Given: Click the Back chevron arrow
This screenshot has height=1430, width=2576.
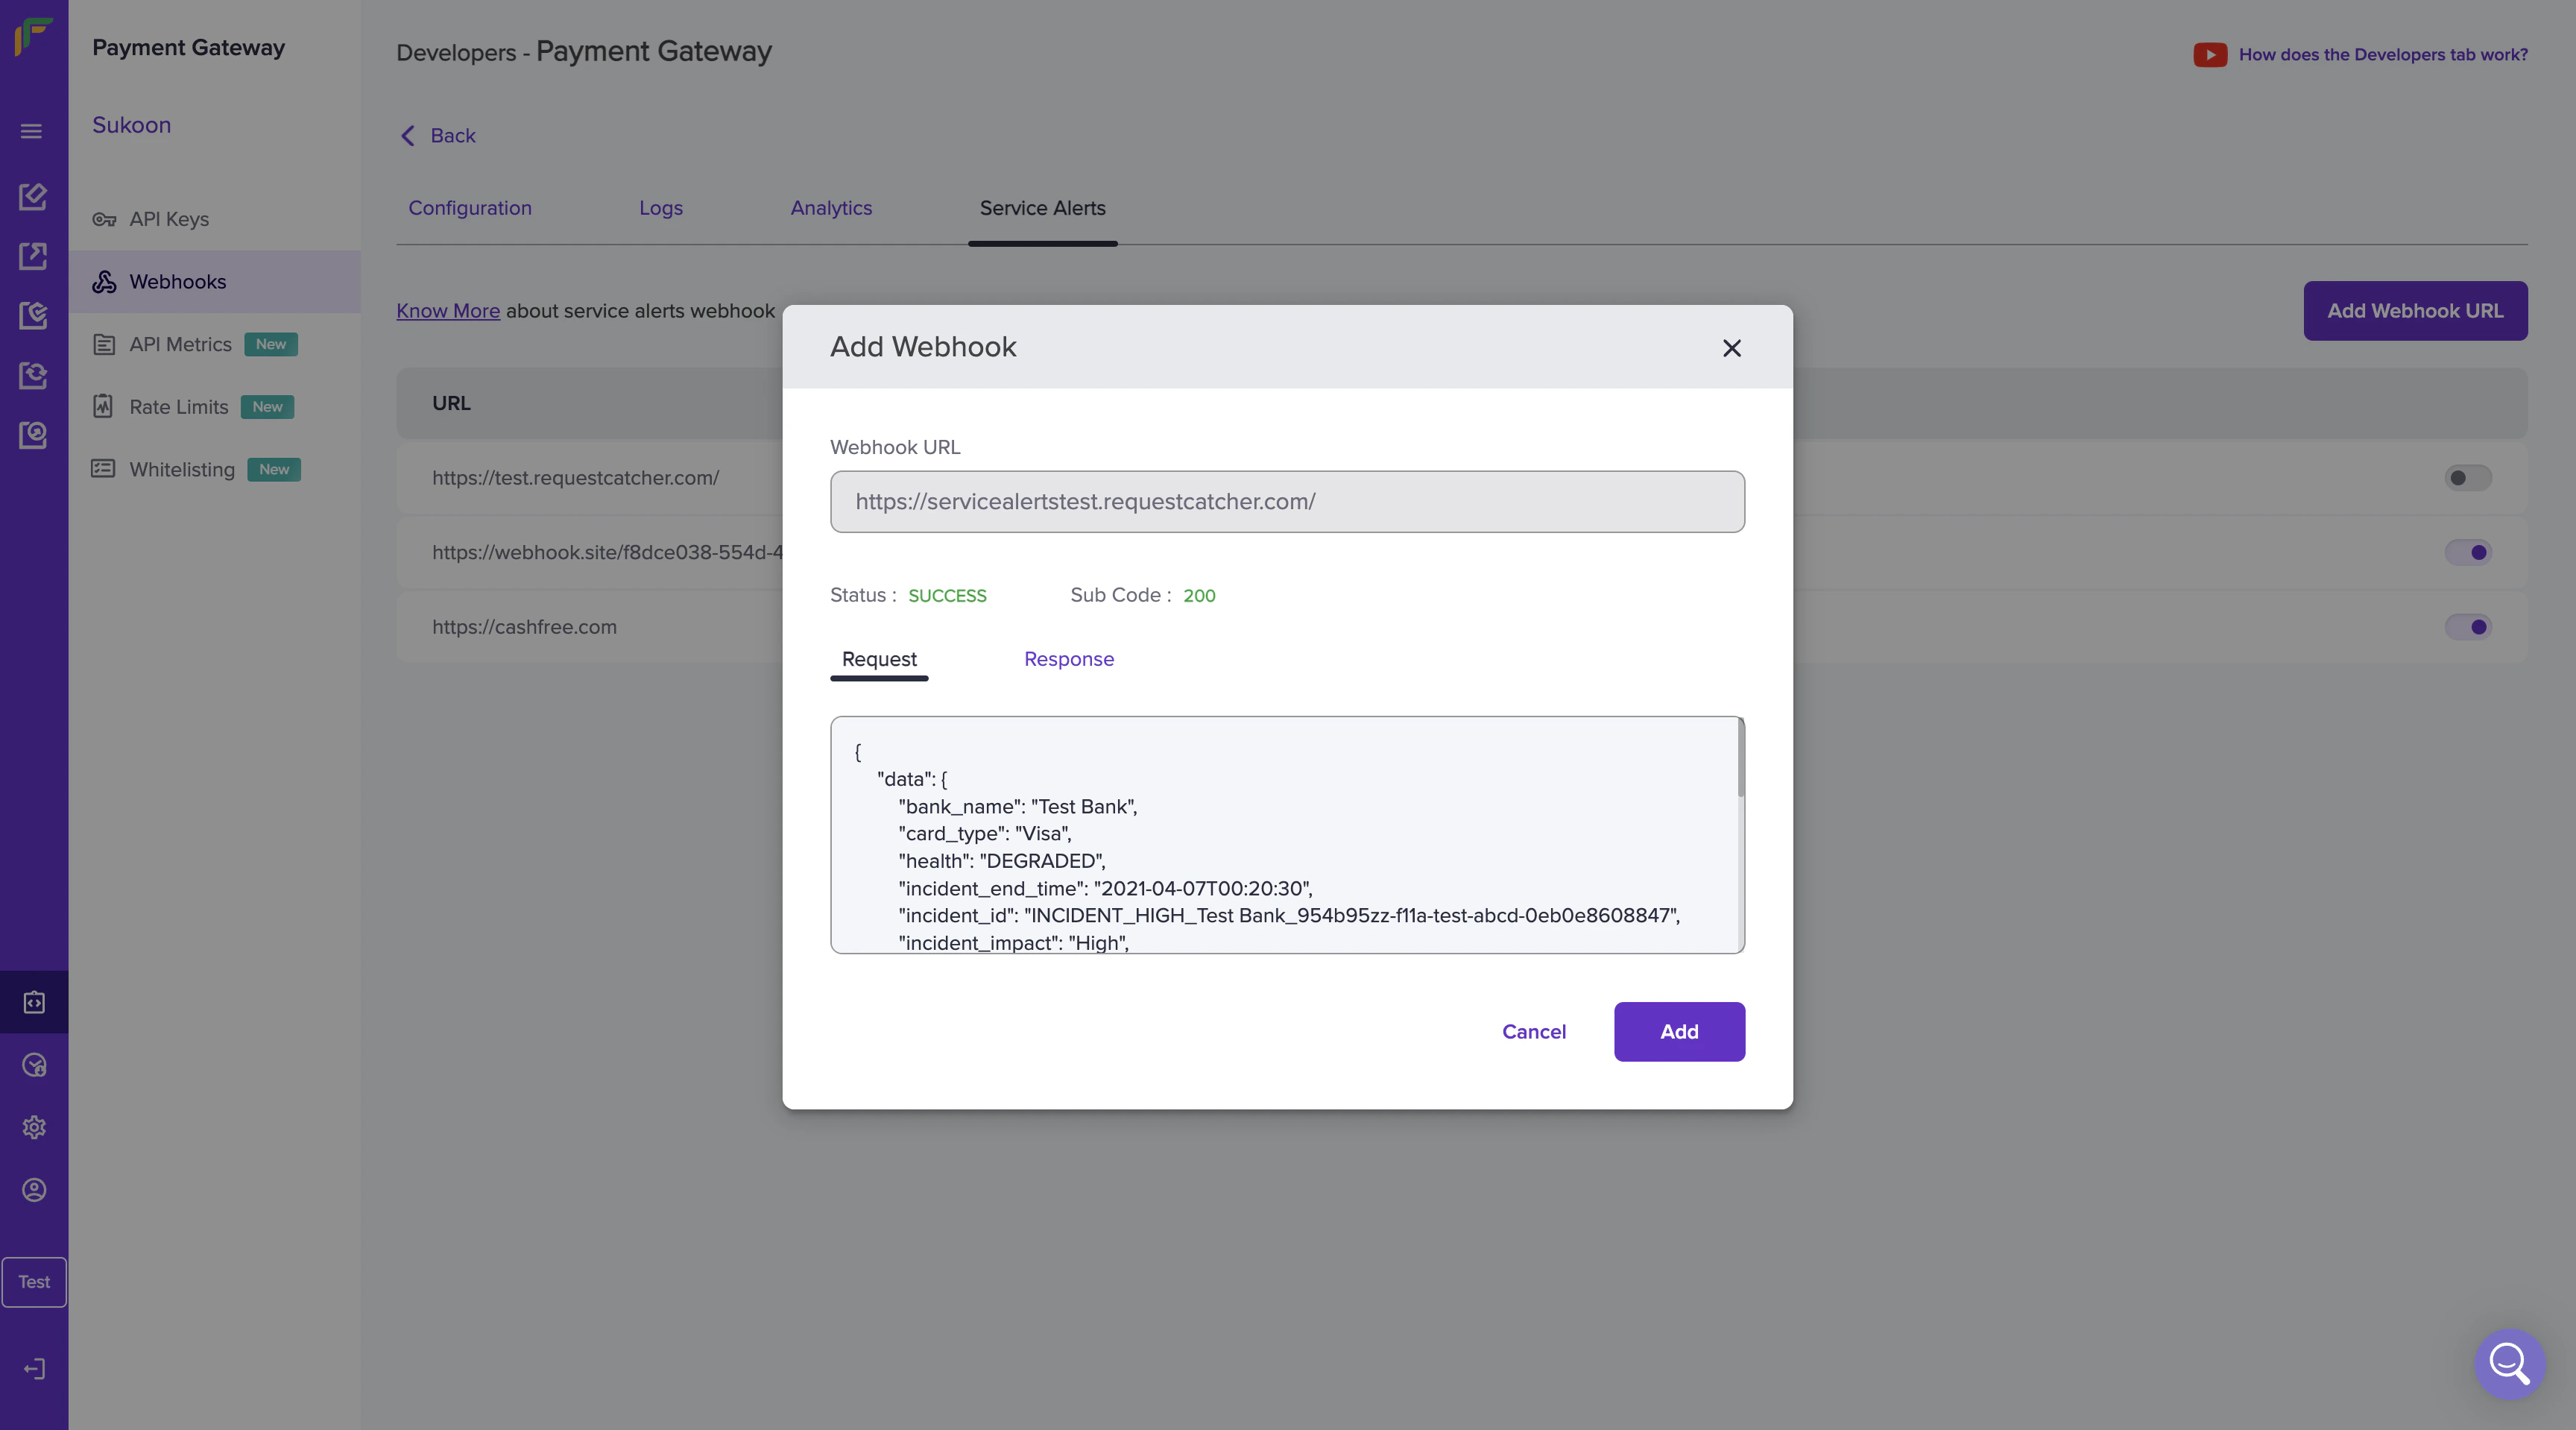Looking at the screenshot, I should 408,136.
